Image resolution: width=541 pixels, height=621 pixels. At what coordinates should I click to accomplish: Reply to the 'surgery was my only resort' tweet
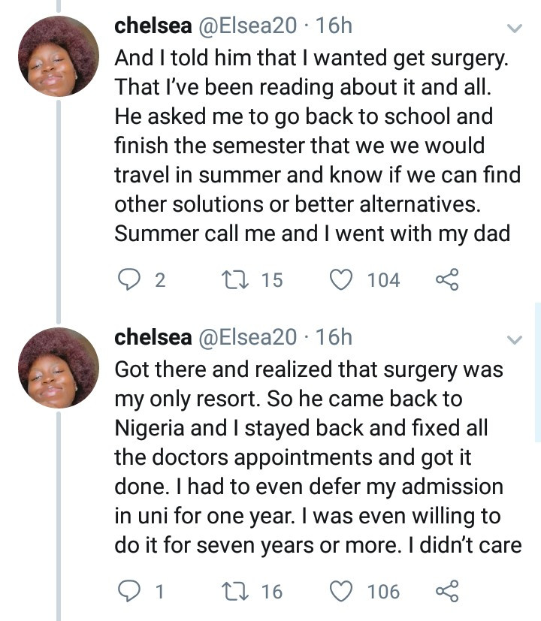pos(133,592)
